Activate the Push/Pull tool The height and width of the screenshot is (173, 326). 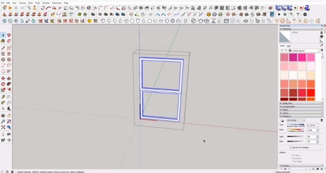(9, 78)
